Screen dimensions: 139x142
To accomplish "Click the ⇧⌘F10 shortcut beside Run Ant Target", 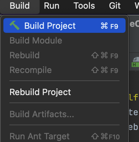I will (105, 137).
